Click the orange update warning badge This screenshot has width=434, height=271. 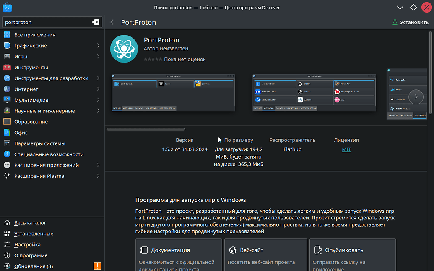tap(97, 266)
